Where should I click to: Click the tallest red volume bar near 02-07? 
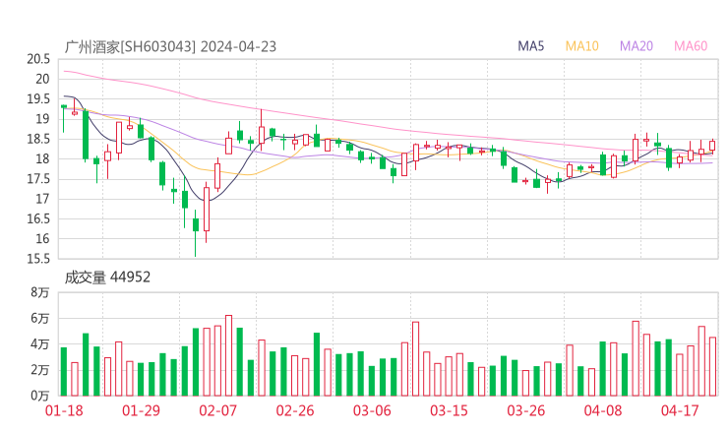coord(228,355)
